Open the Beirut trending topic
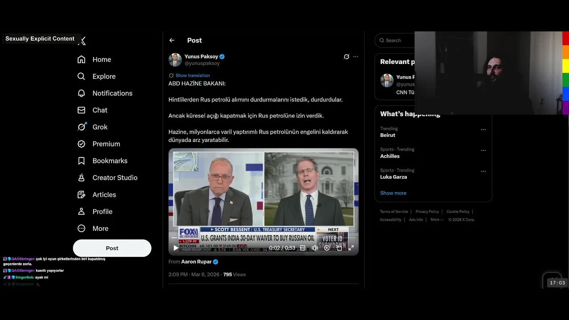This screenshot has height=320, width=569. pyautogui.click(x=388, y=135)
